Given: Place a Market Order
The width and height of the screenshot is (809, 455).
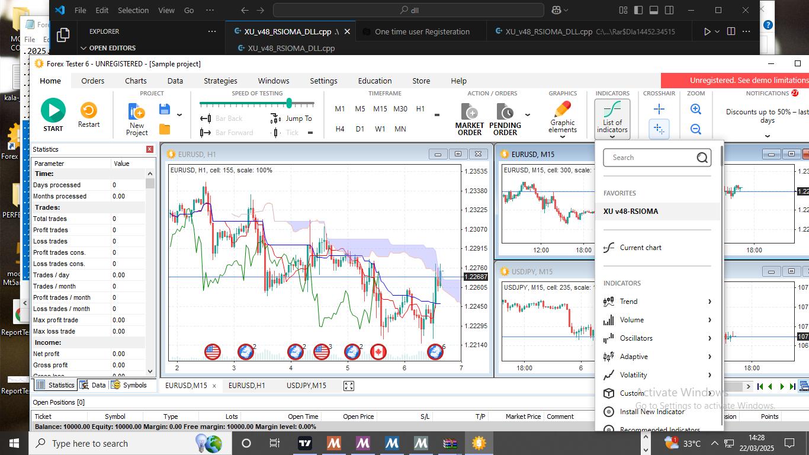Looking at the screenshot, I should (x=470, y=119).
